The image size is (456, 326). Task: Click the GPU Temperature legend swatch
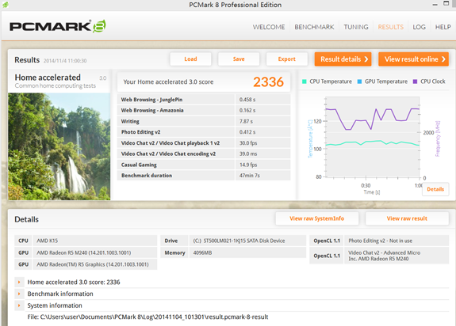tap(359, 81)
